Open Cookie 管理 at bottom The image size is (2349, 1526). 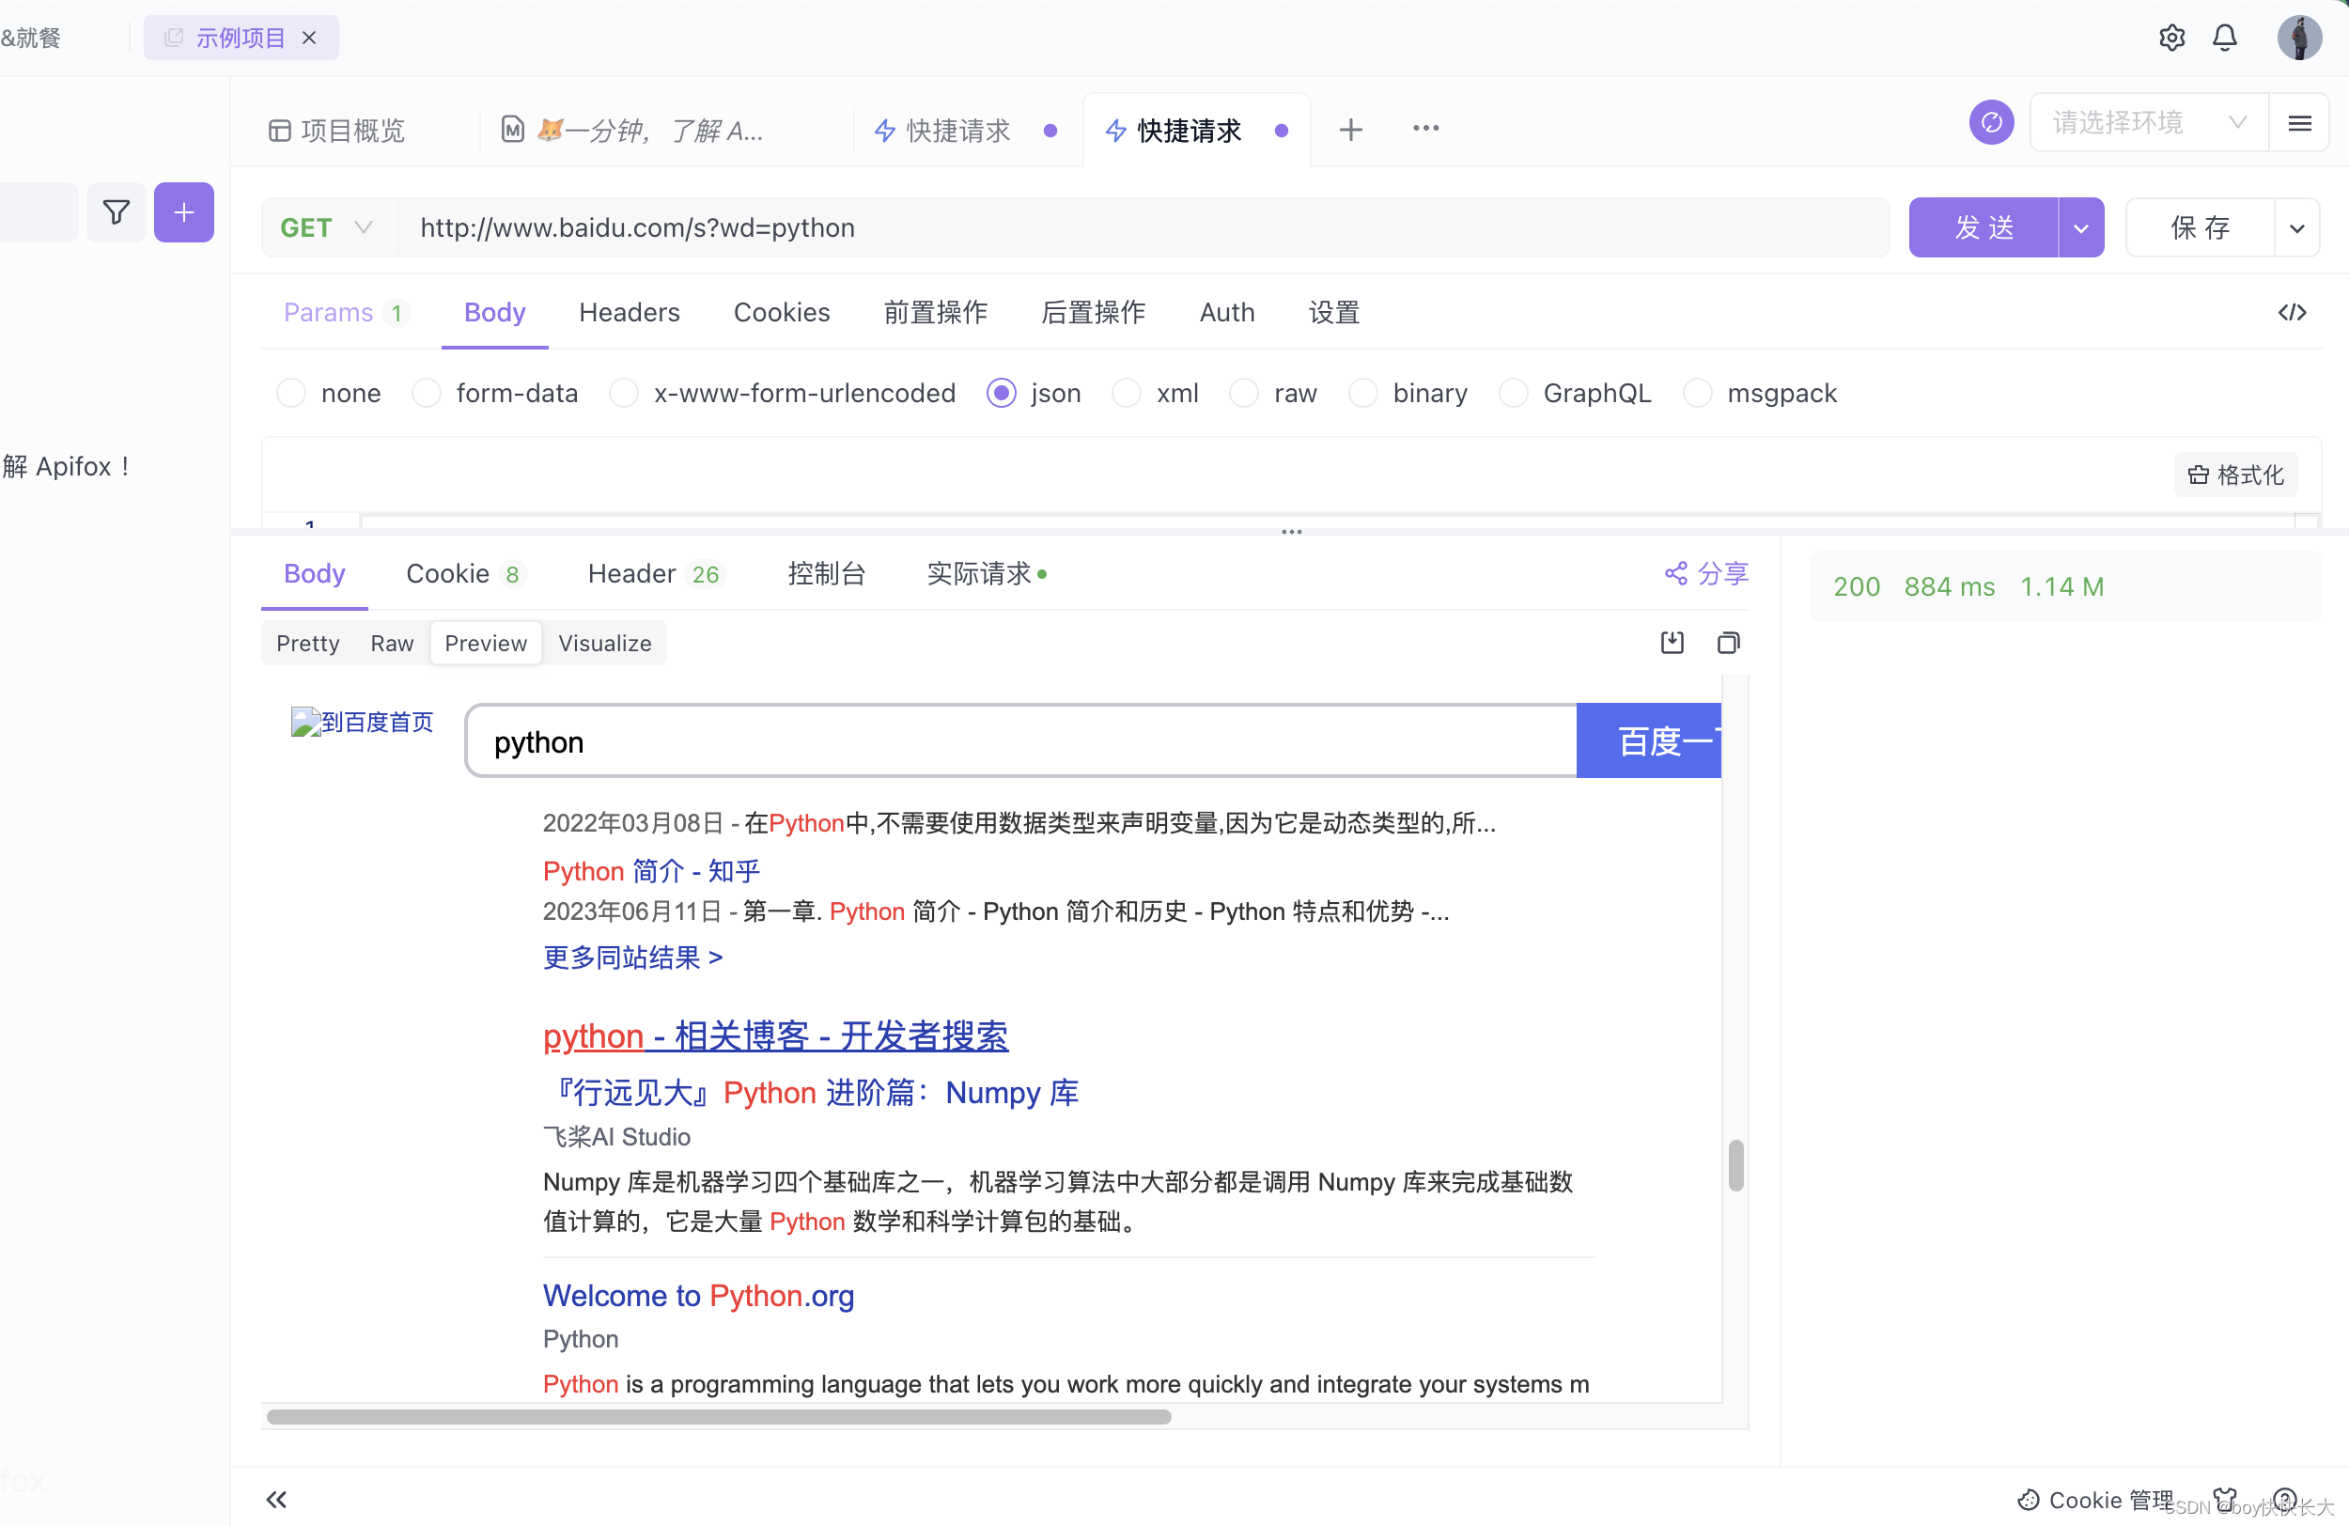pos(2094,1500)
